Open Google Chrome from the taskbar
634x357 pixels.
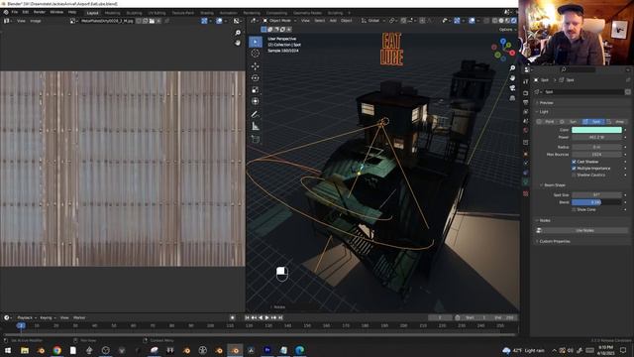(57, 350)
